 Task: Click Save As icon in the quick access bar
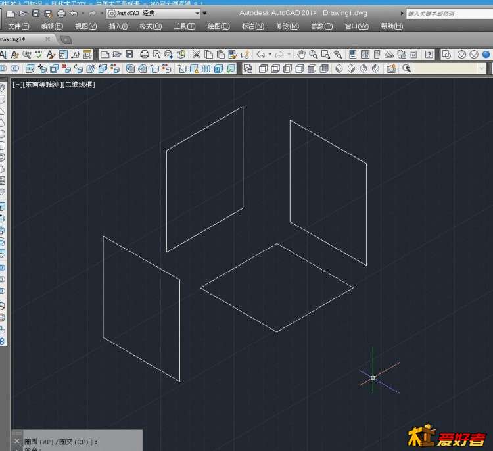(48, 14)
